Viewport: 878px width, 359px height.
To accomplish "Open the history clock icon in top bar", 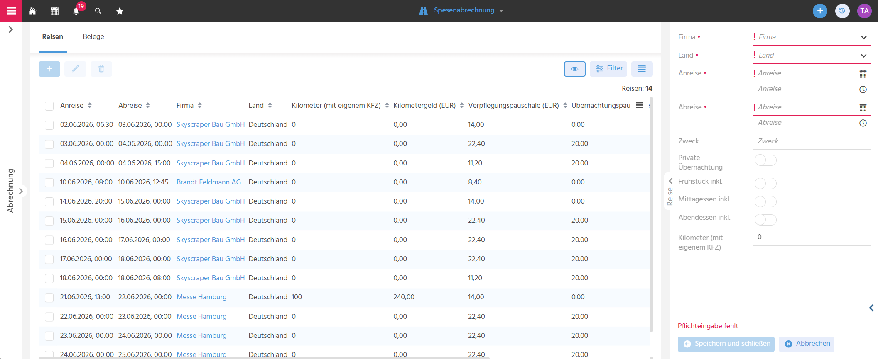I will [842, 11].
